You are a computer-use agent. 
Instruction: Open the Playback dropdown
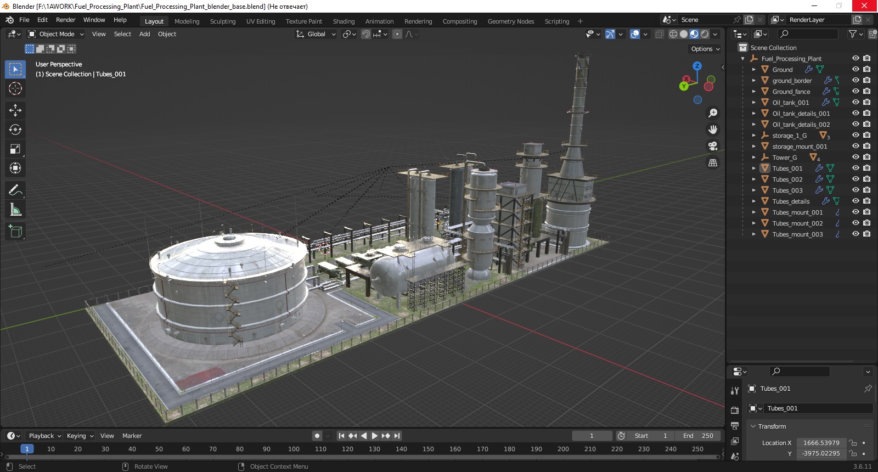(44, 436)
